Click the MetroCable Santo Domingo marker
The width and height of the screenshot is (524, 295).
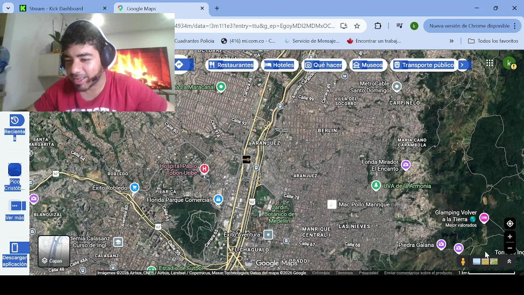pyautogui.click(x=396, y=86)
